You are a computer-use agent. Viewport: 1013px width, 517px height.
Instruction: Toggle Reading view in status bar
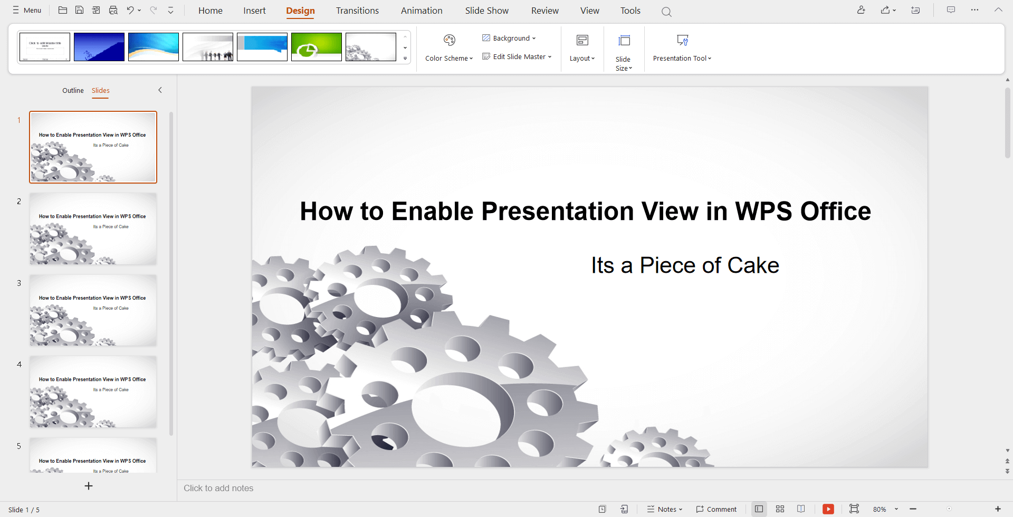point(801,509)
